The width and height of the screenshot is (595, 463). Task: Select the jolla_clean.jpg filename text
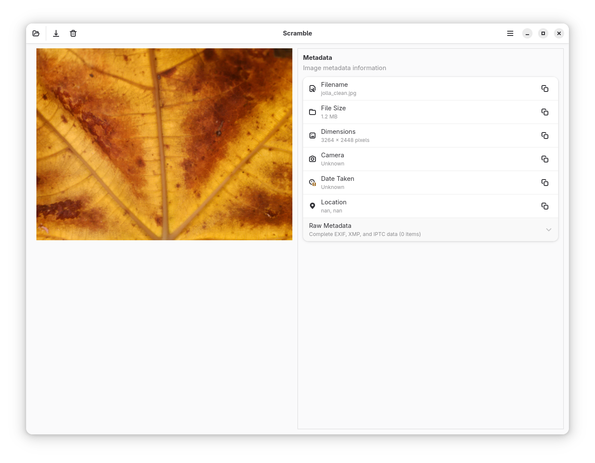pyautogui.click(x=339, y=93)
